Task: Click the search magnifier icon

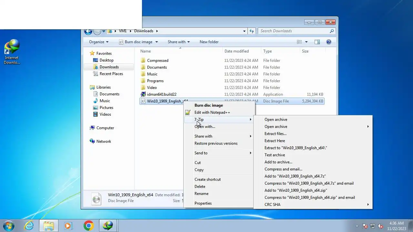Action: point(332,31)
